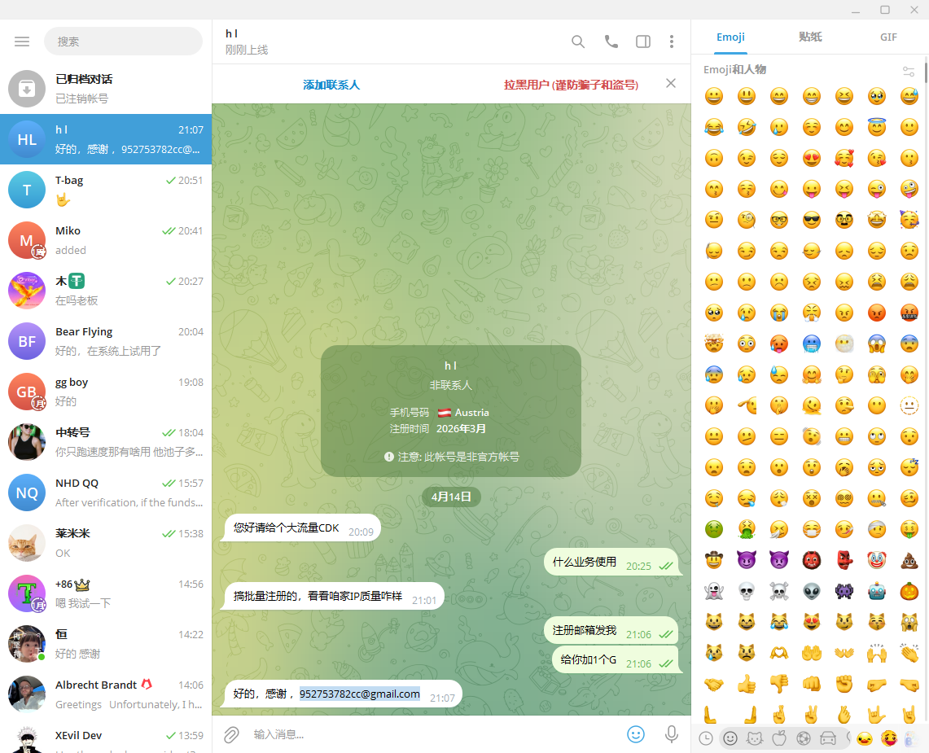Search in this chat with magnifier icon
Image resolution: width=929 pixels, height=753 pixels.
point(577,42)
